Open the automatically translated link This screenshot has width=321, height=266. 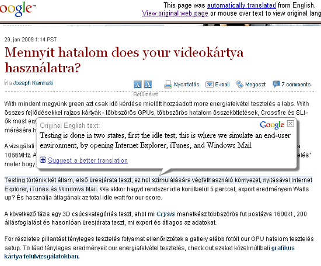(242, 5)
